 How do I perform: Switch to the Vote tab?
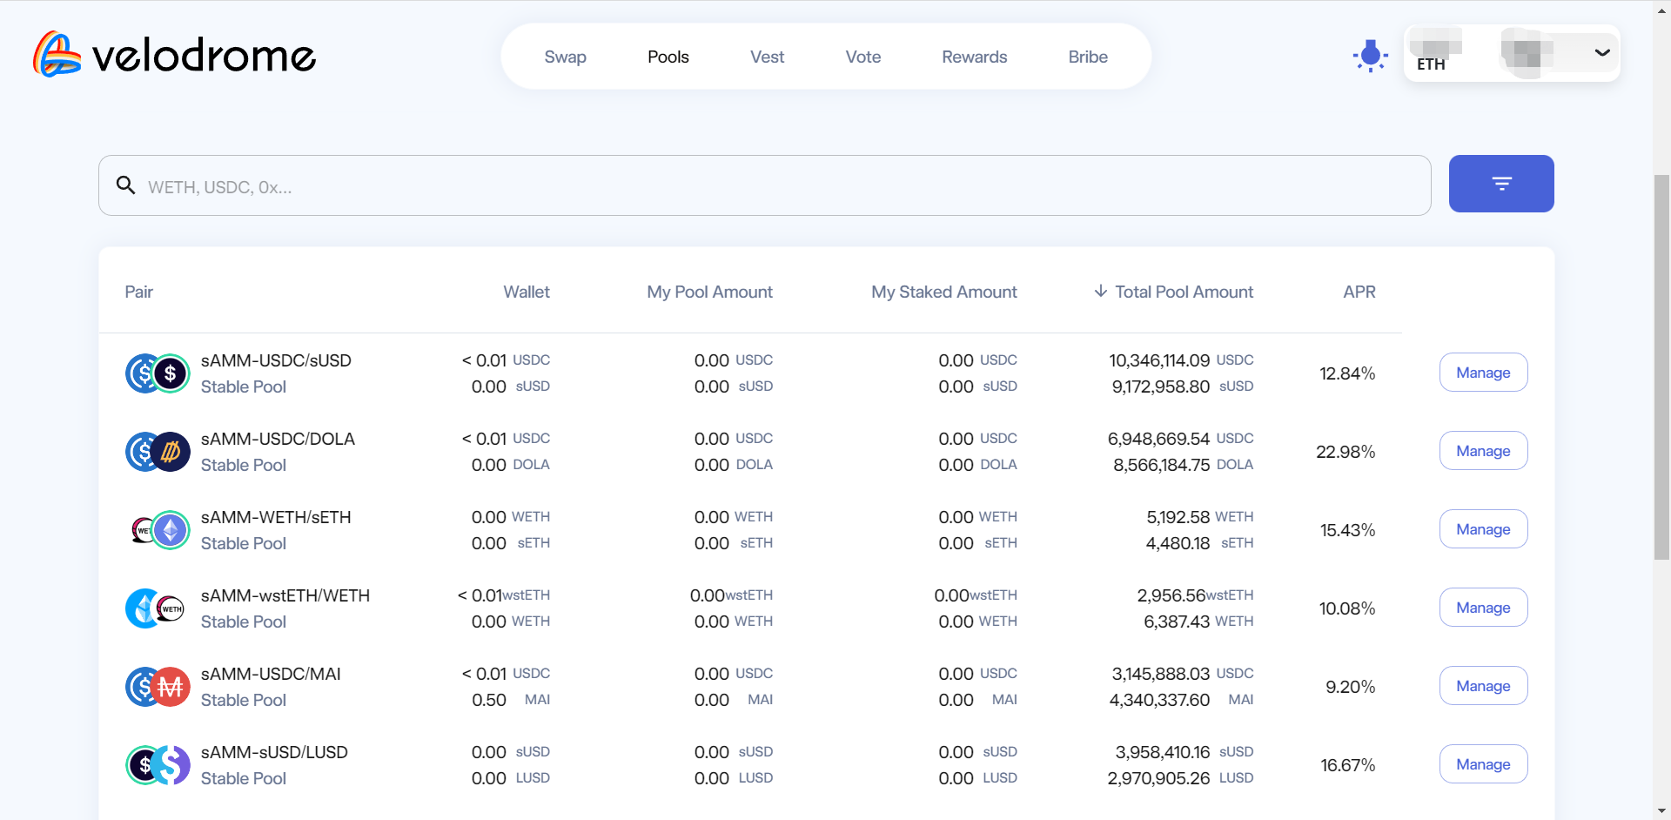tap(863, 57)
